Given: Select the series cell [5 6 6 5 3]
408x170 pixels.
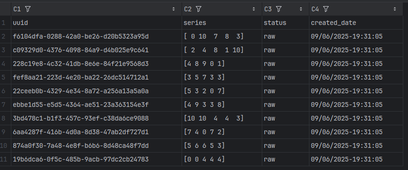Looking at the screenshot, I should point(222,146).
